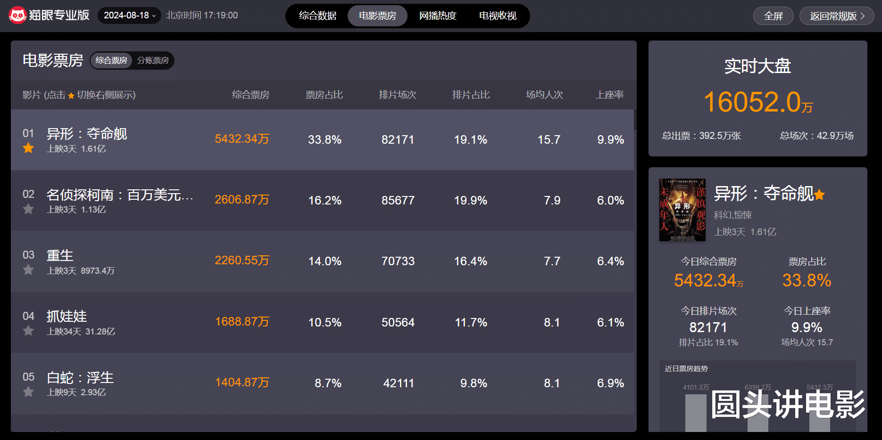Click occupancy value 6.9% cell
Viewport: 882px width, 440px height.
[610, 383]
